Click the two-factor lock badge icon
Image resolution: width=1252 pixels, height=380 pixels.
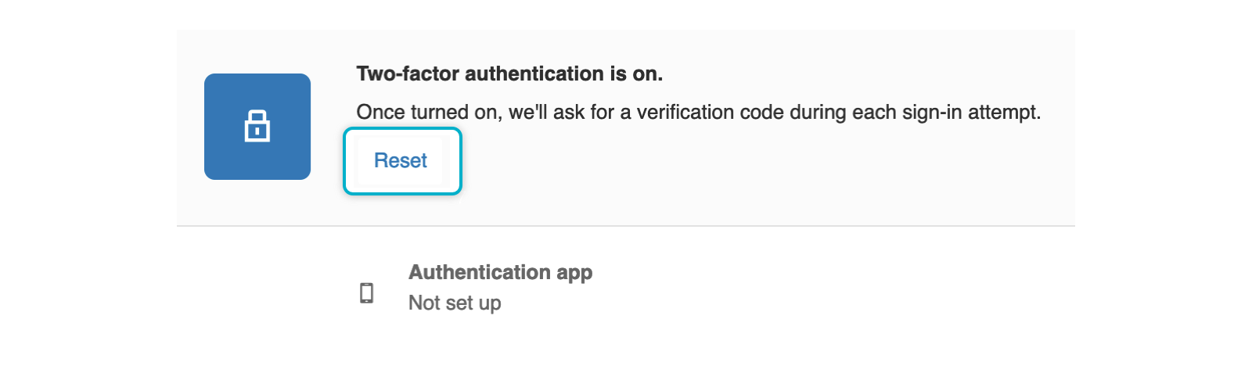tap(257, 127)
